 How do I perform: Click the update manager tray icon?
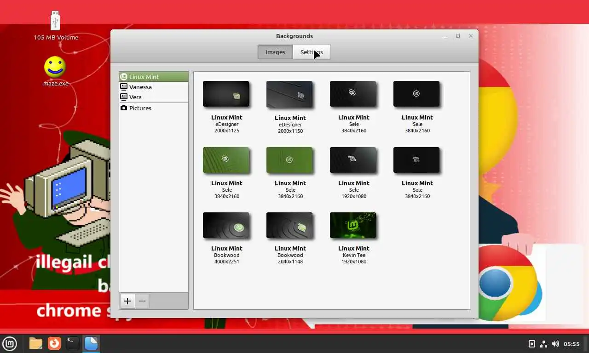(x=531, y=344)
